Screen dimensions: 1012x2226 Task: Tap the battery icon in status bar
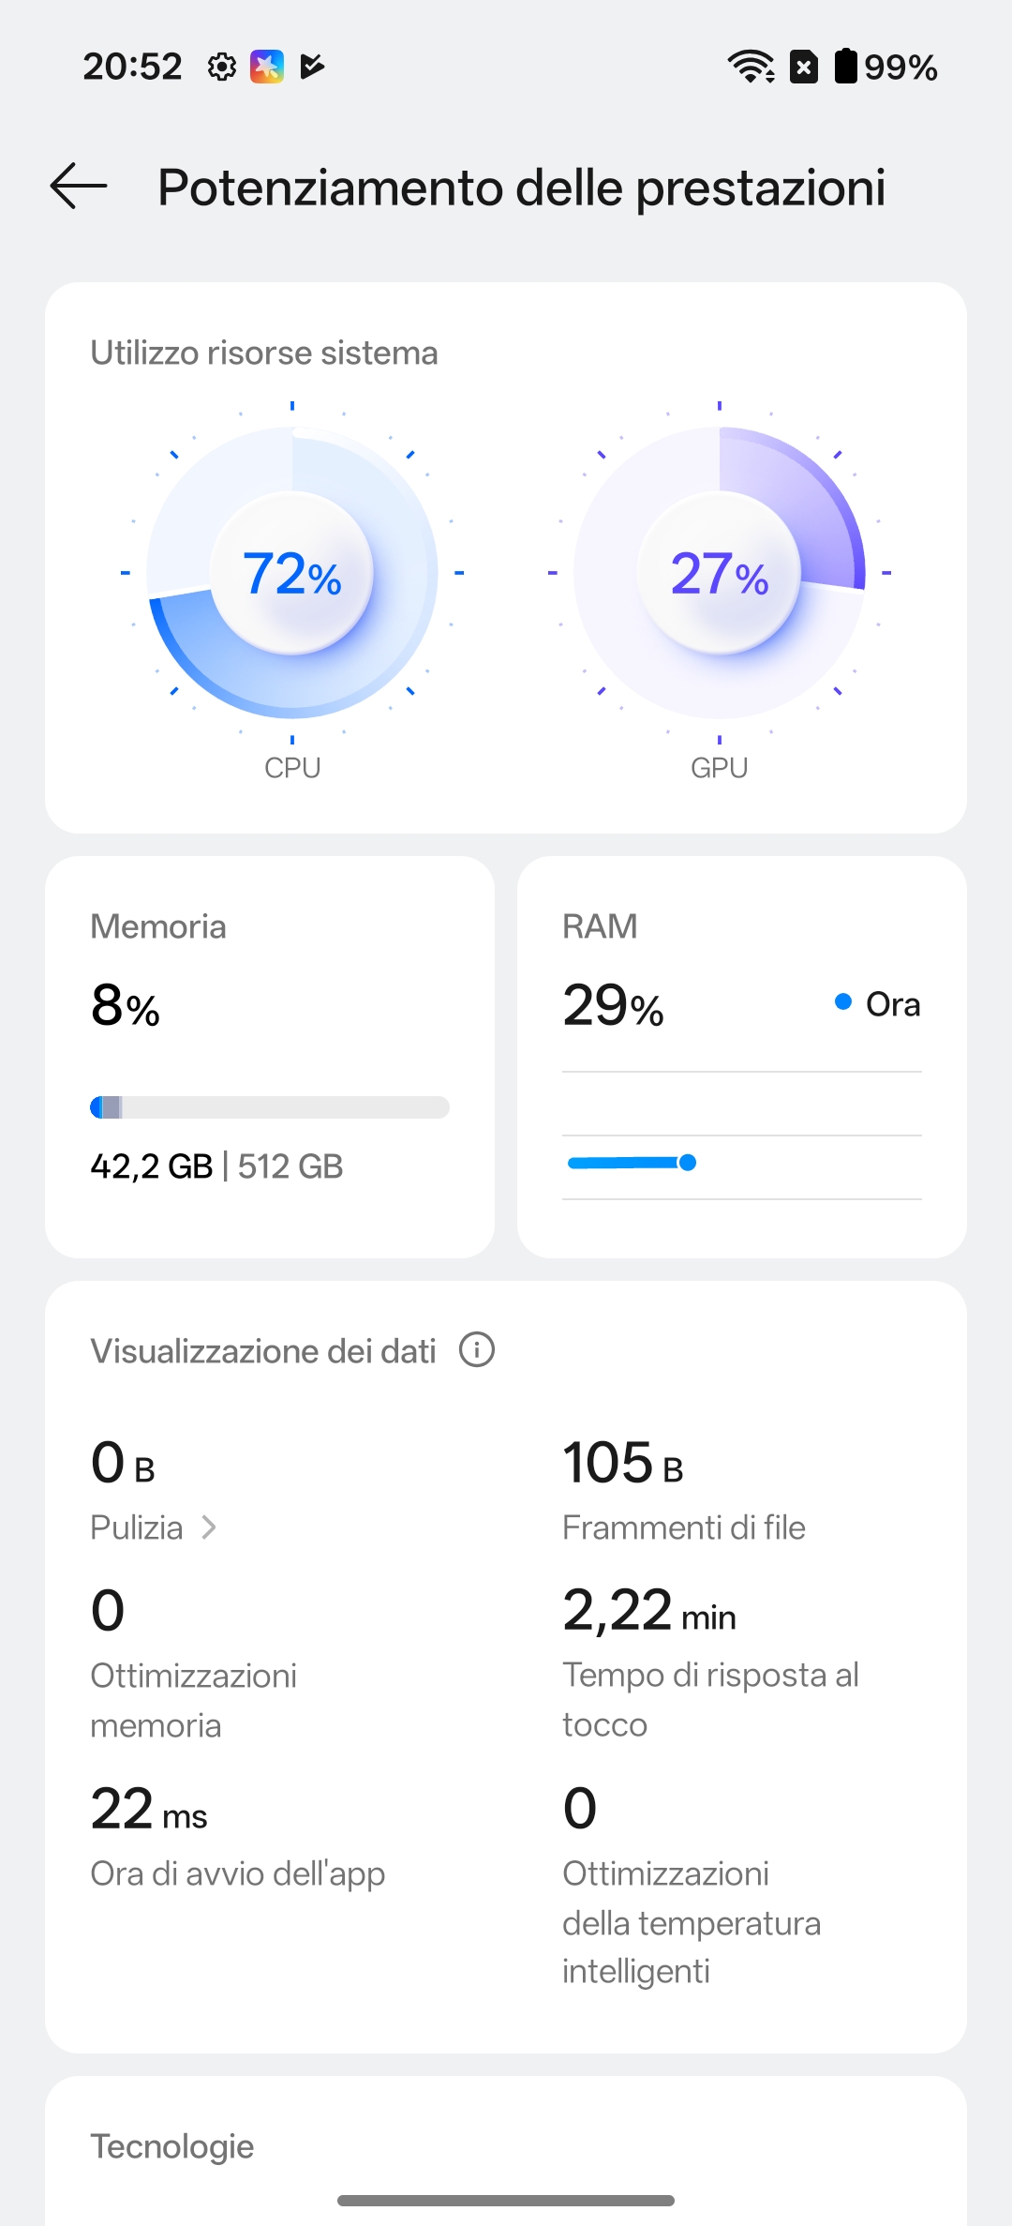(x=845, y=67)
